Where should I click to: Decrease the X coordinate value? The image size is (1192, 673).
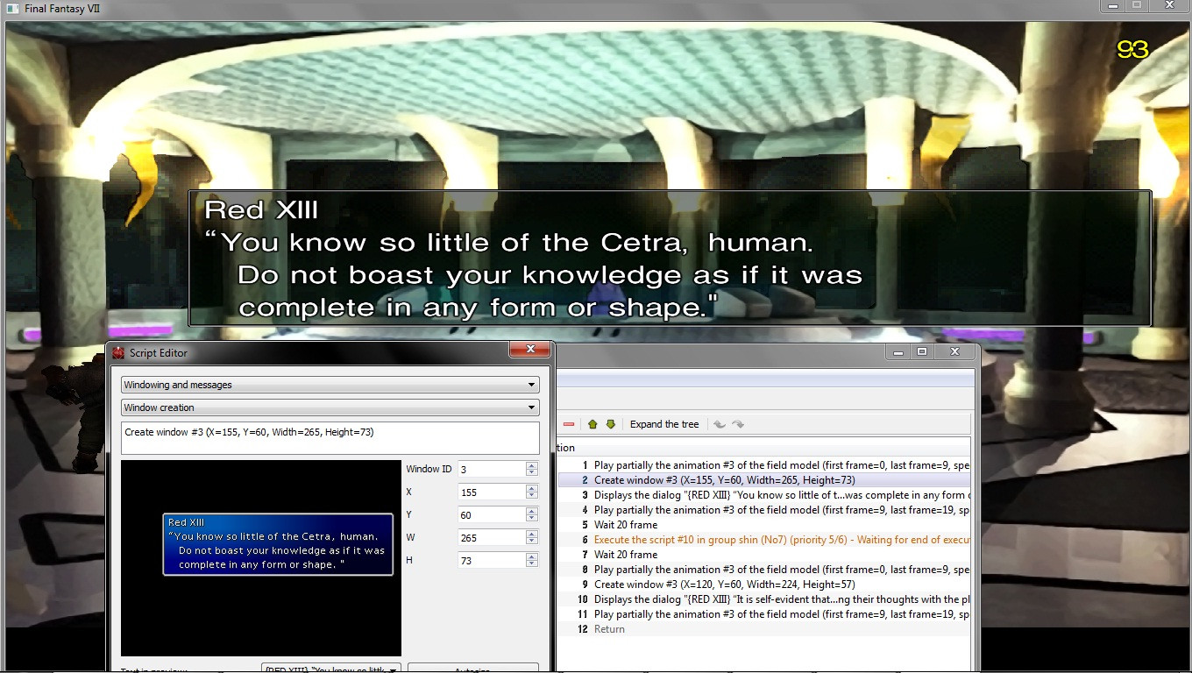coord(531,496)
